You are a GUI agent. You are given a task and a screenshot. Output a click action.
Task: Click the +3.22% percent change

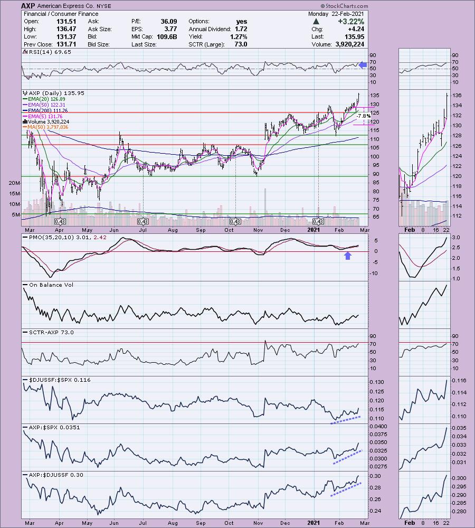click(x=351, y=21)
